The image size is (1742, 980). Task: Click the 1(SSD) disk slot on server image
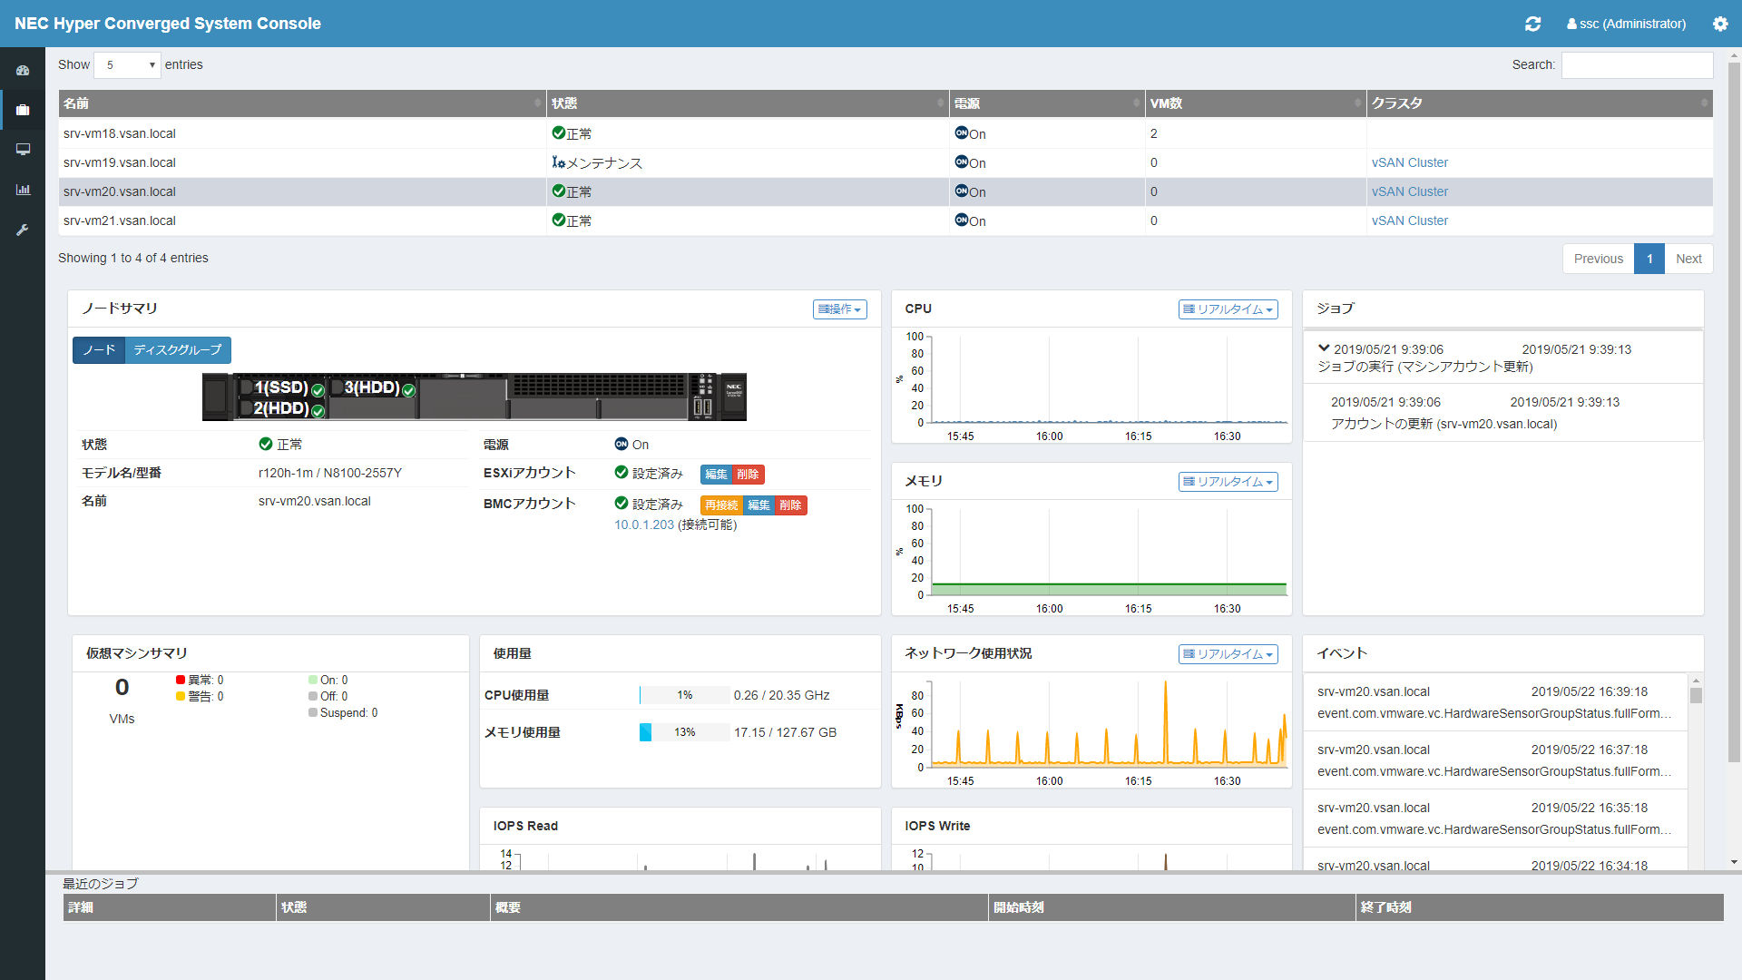(281, 387)
